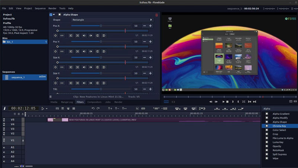Open the File menu

(4, 8)
